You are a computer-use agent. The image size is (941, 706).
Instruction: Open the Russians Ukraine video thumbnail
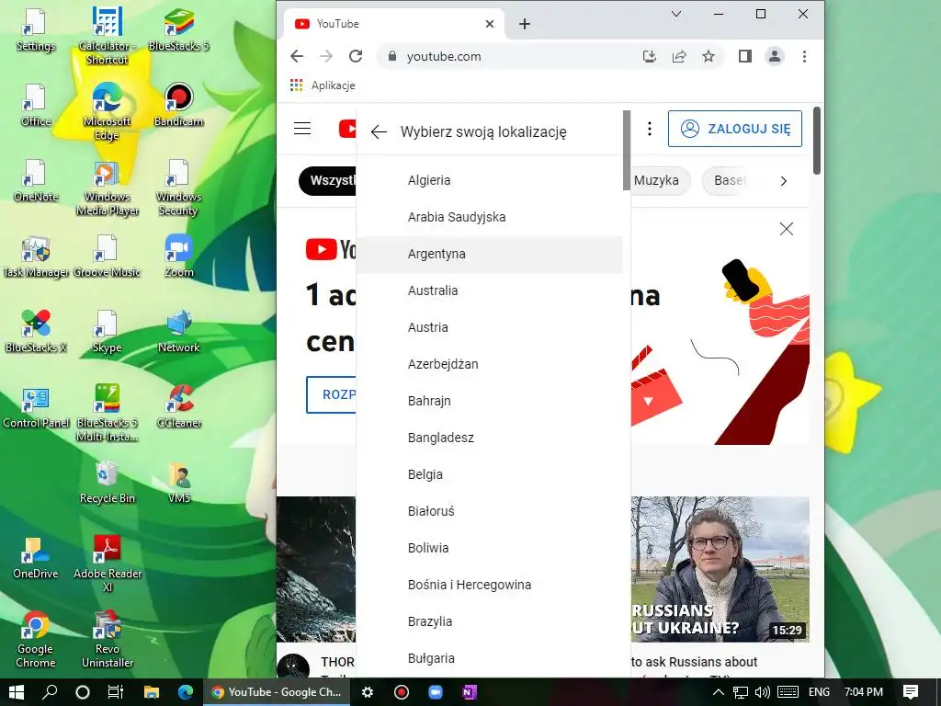tap(720, 569)
